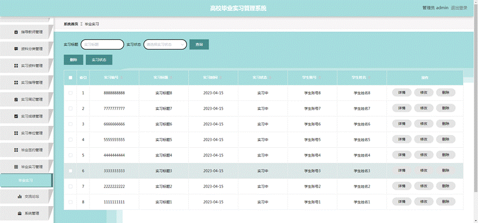Viewport: 478px width, 223px height.
Task: Open the 实习状态 filter dropdown
Action: (165, 45)
